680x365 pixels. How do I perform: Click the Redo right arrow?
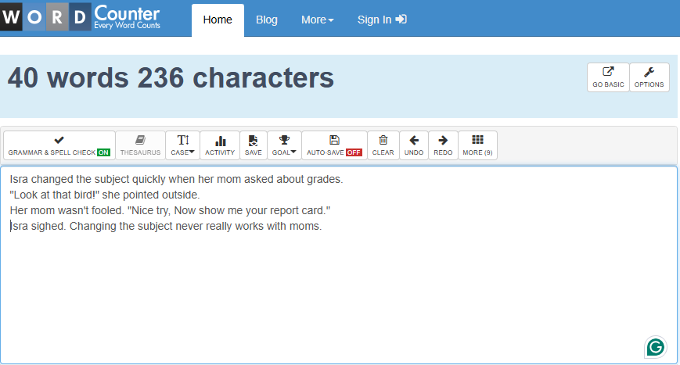tap(443, 140)
